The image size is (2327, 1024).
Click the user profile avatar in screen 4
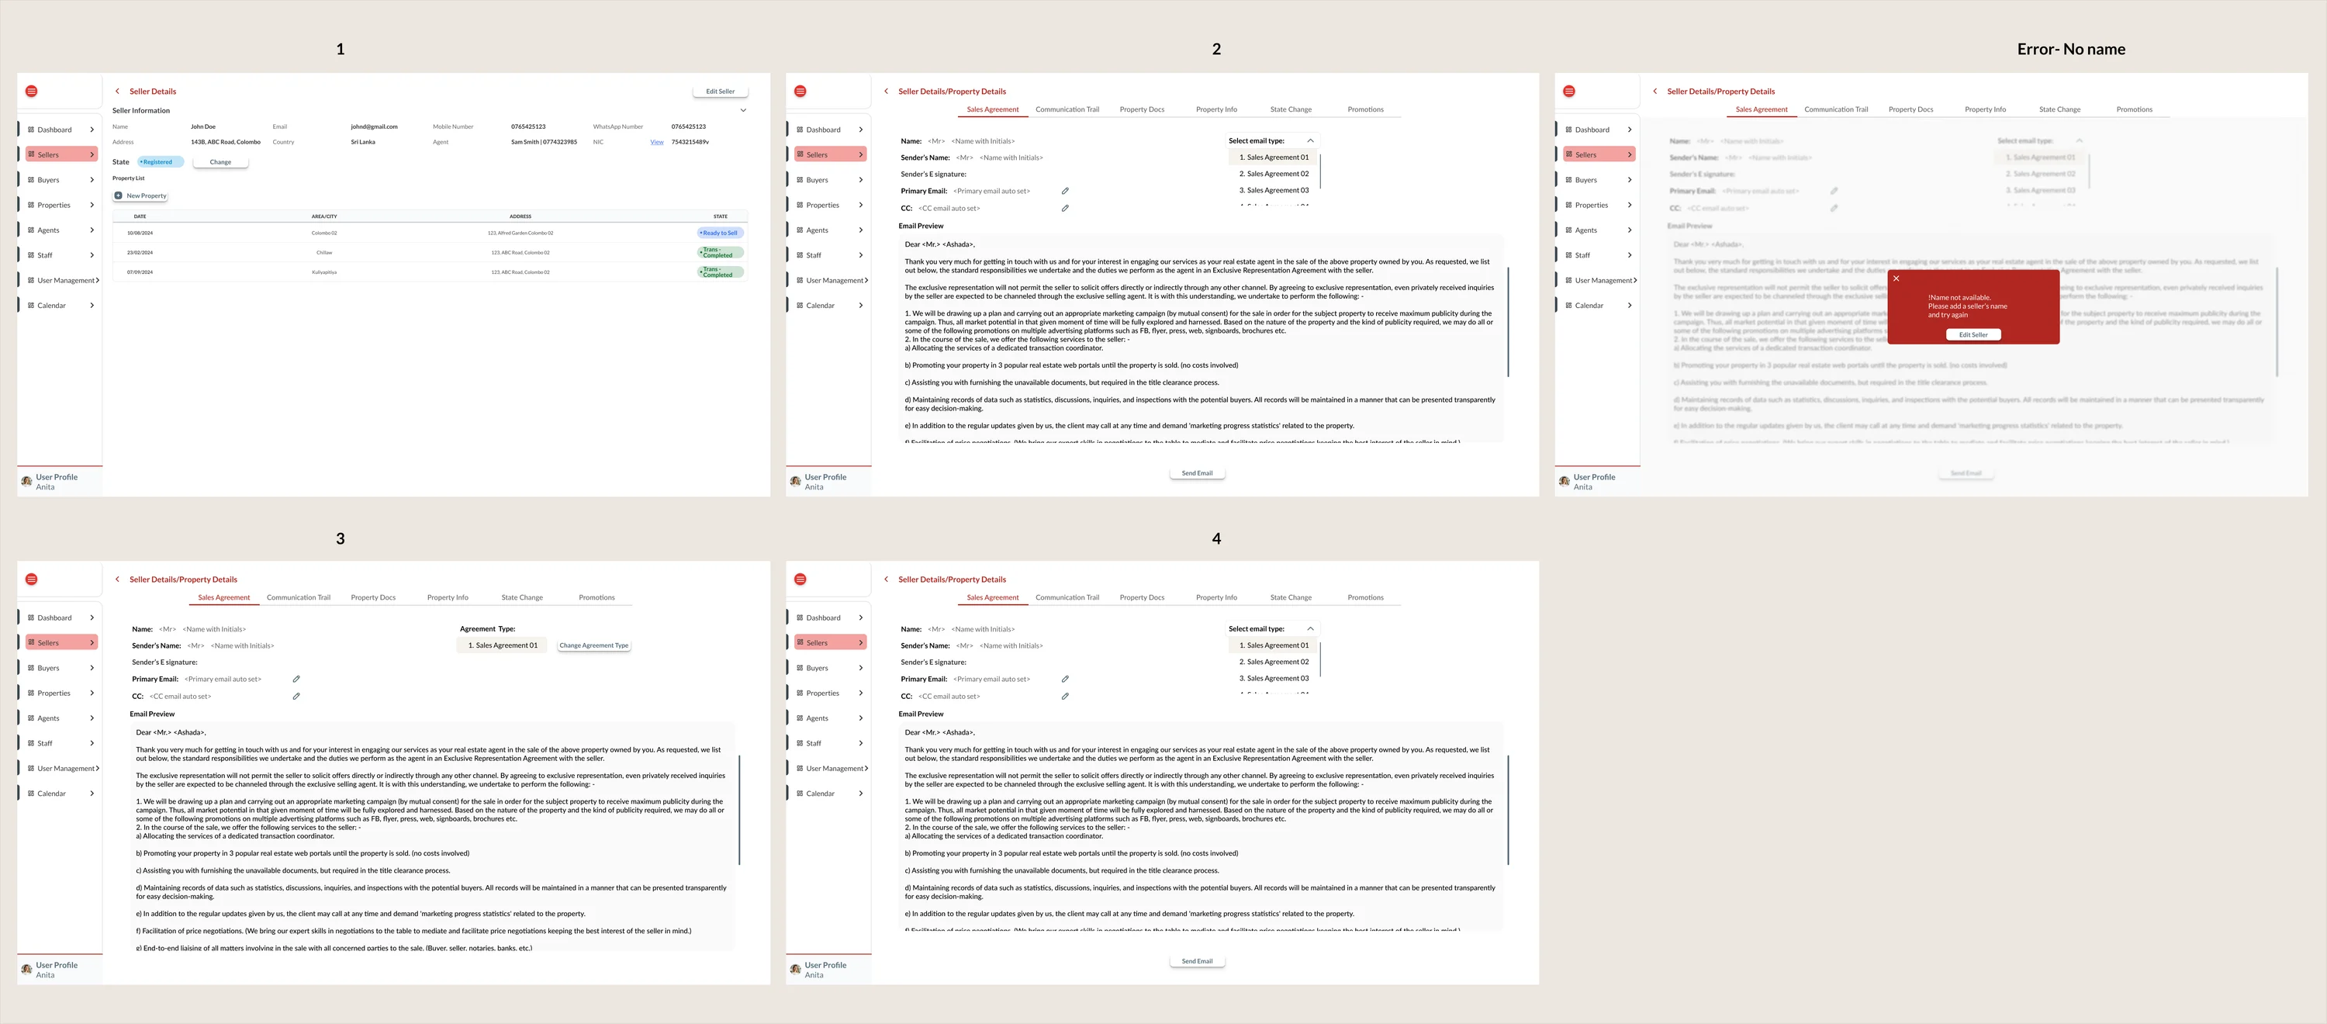(795, 970)
